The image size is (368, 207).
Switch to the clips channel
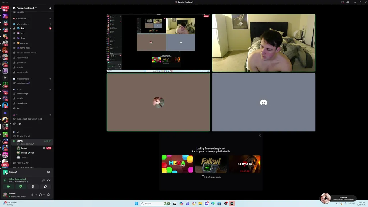coord(32,38)
